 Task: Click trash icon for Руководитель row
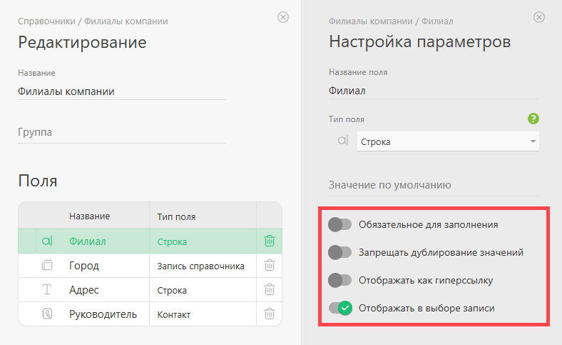(269, 314)
